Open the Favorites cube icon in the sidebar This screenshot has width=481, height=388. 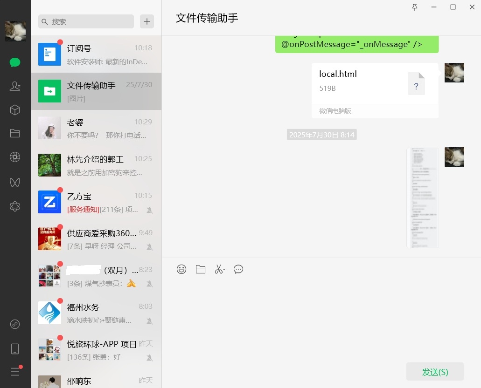click(15, 110)
